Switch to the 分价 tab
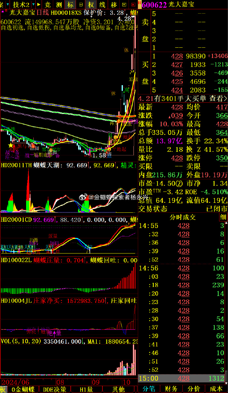This screenshot has width=228, height=393. (x=193, y=389)
